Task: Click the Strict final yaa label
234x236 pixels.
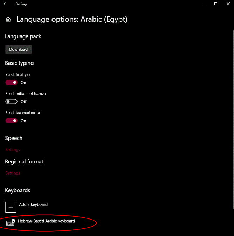Action: [18, 75]
